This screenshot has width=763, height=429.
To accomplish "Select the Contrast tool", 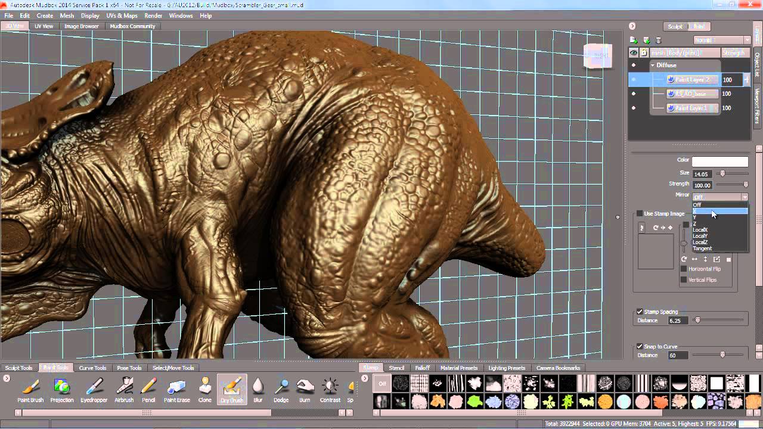I will [x=330, y=390].
